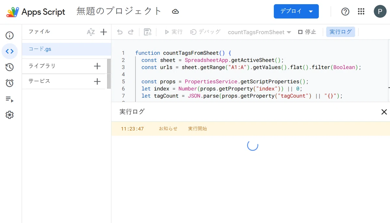Screen dimensions: 390x223
Task: Open the Project Settings gear icon
Action: coord(10,115)
